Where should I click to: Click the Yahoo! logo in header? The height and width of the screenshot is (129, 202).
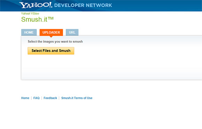click(36, 5)
